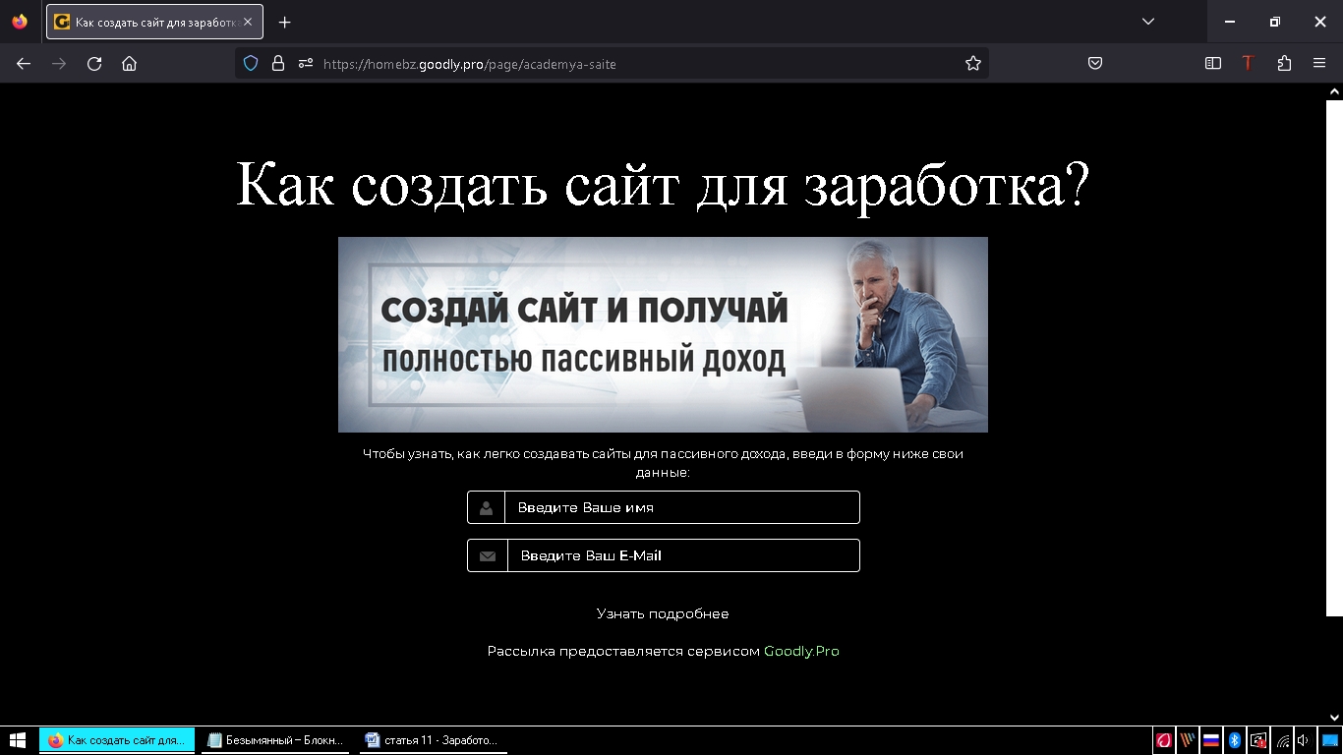
Task: List all tabs dropdown arrow
Action: 1148,22
